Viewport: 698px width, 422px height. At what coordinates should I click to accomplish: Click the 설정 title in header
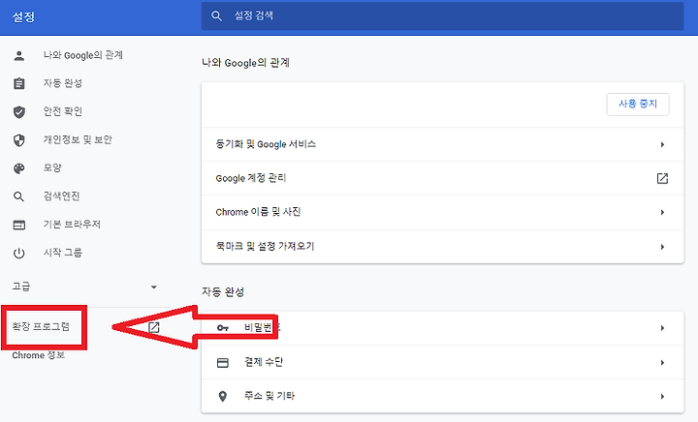[23, 16]
